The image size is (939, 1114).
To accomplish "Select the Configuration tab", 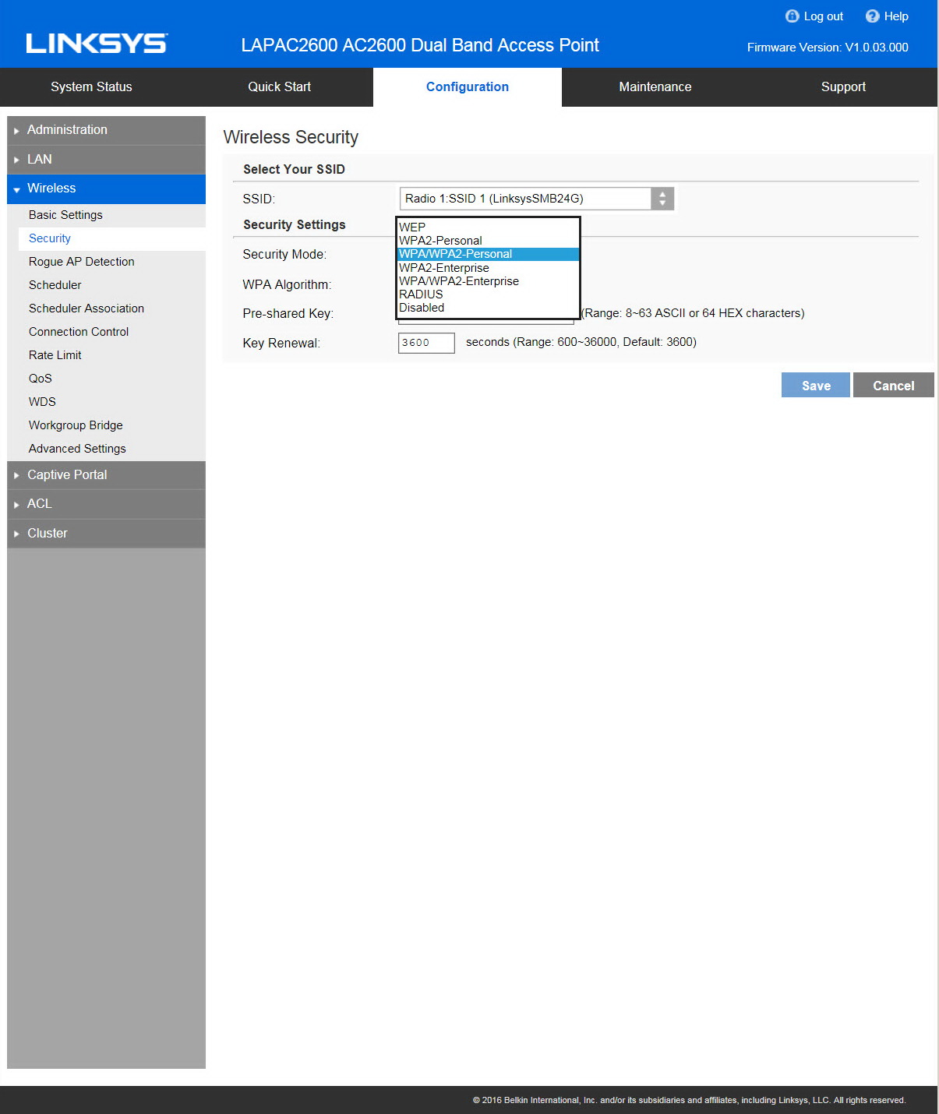I will pyautogui.click(x=468, y=87).
